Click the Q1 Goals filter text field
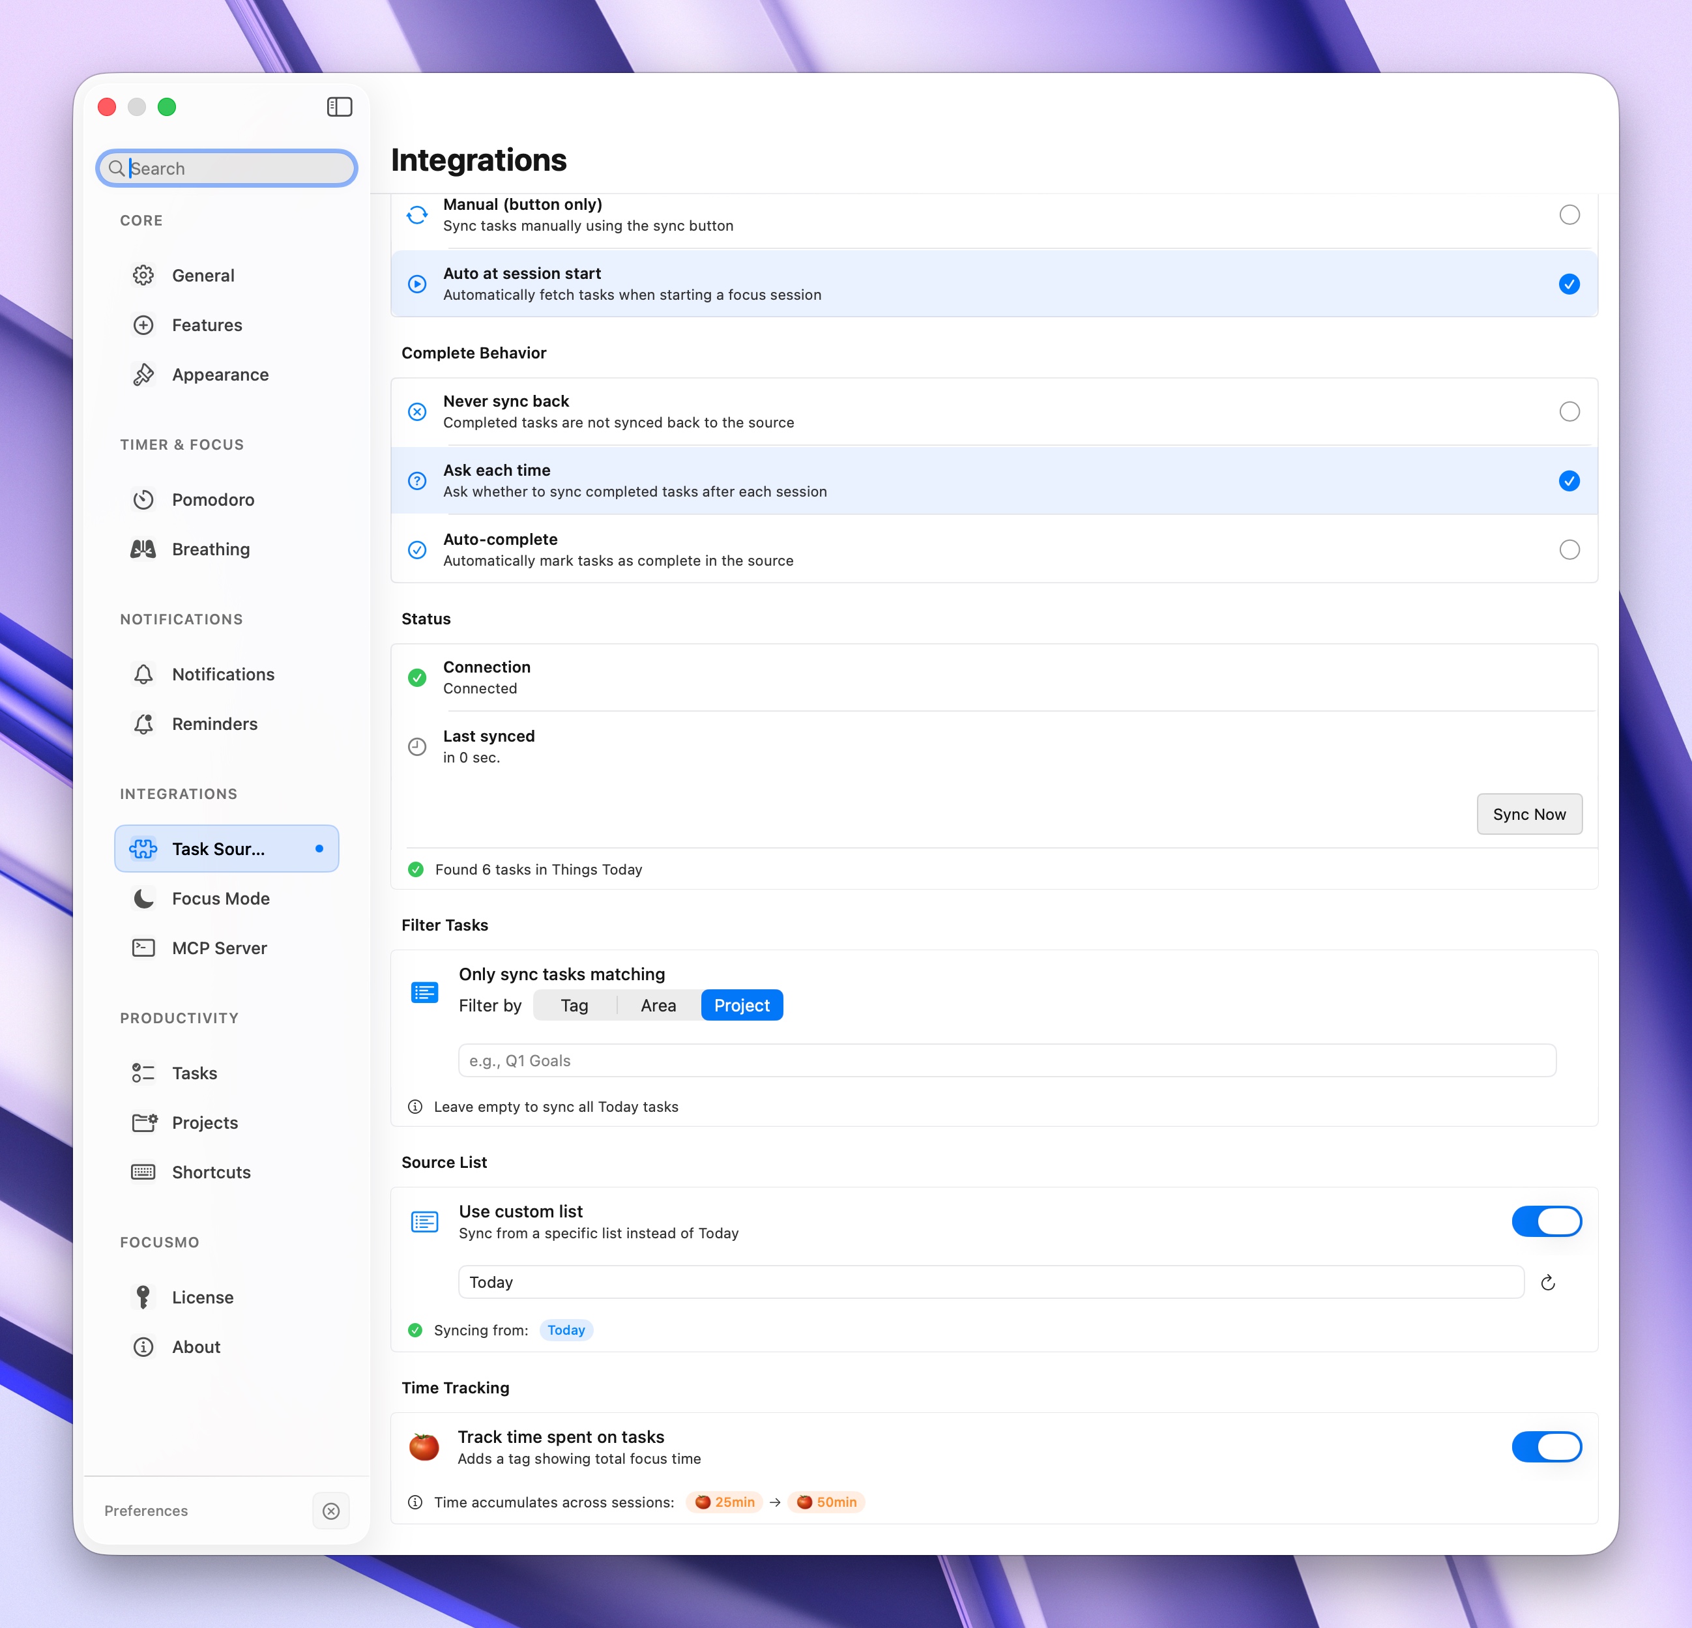The height and width of the screenshot is (1628, 1692). (1006, 1061)
